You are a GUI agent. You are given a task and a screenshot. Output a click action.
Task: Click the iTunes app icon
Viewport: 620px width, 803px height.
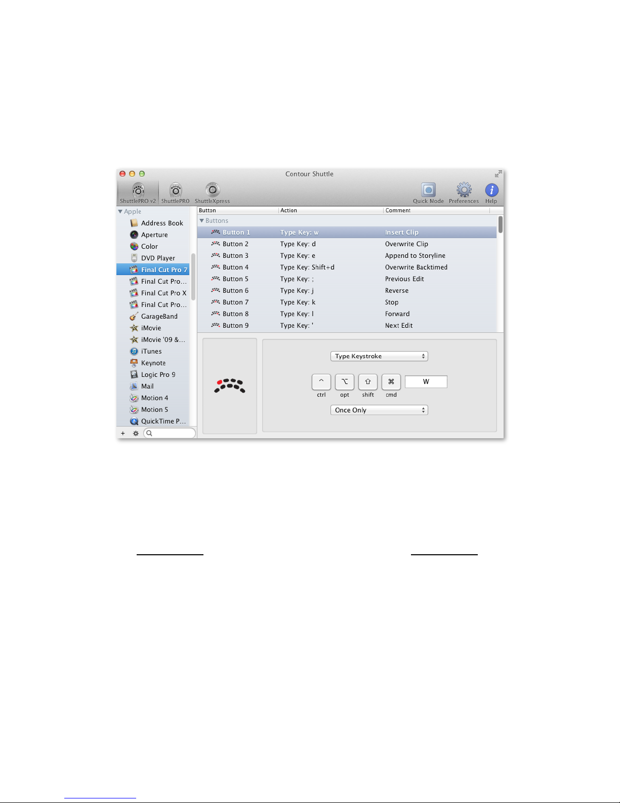pos(134,352)
